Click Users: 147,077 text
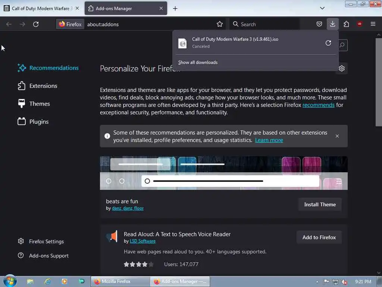The image size is (382, 287). pyautogui.click(x=181, y=264)
